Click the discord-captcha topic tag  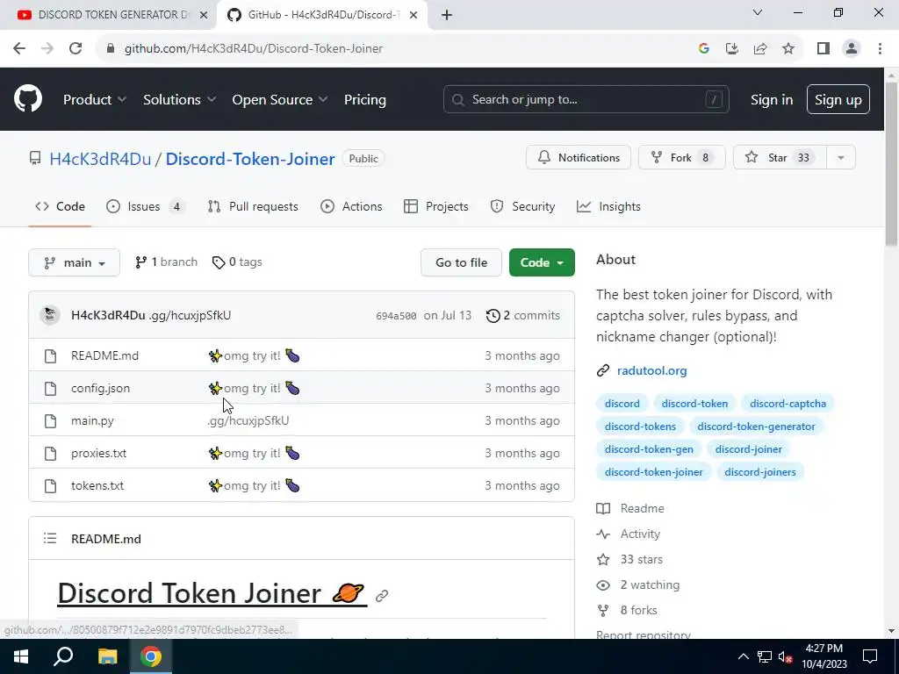(x=788, y=404)
